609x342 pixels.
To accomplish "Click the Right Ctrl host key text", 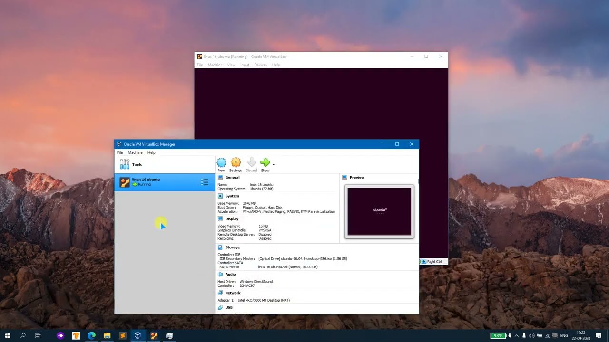I will click(x=434, y=262).
